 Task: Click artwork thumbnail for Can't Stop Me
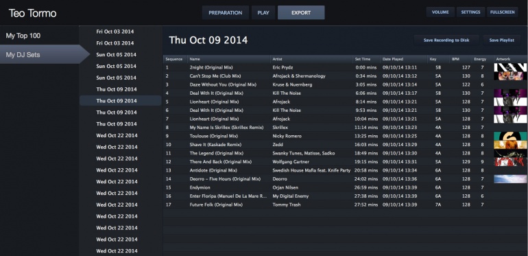tap(510, 76)
